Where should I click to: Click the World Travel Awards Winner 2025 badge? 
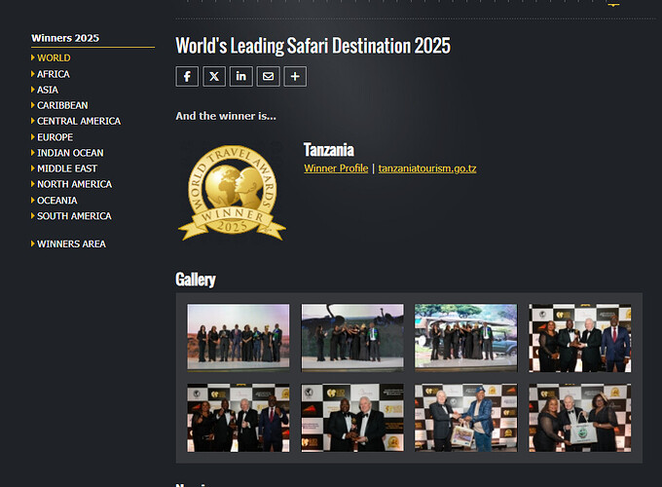click(x=232, y=193)
